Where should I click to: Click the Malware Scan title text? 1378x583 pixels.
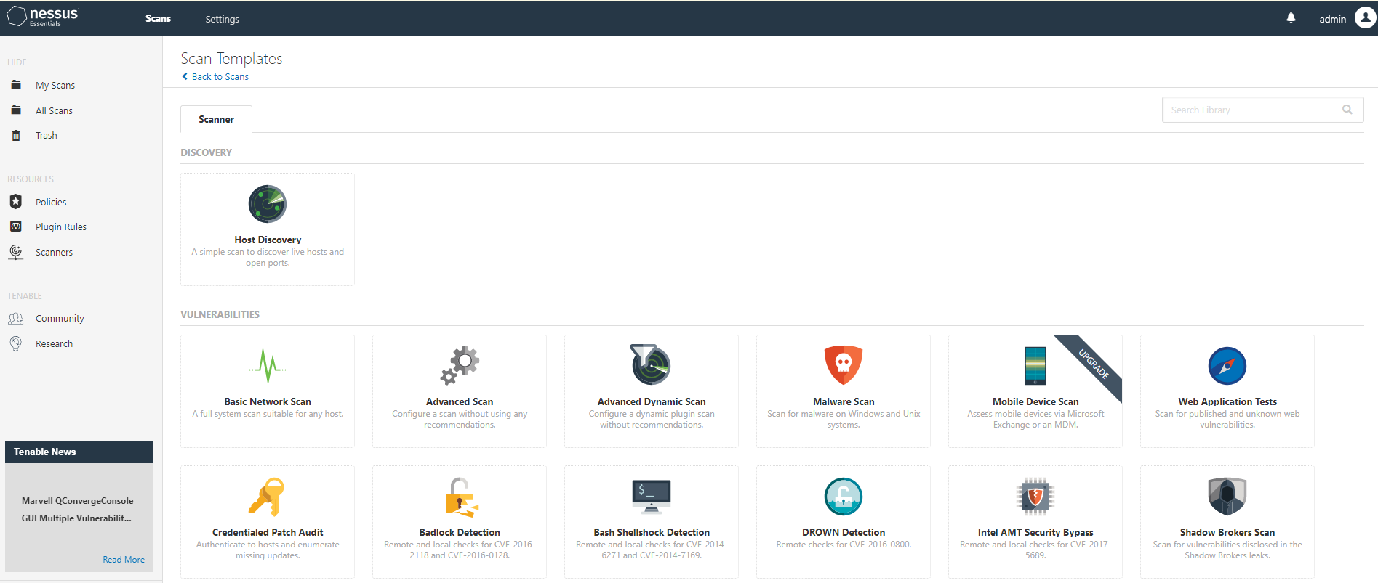844,401
